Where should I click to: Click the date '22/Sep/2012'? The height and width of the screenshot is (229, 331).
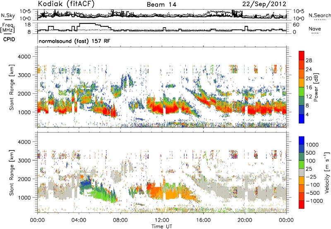click(264, 4)
